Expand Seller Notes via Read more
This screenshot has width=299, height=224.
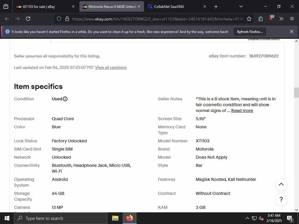pos(242,111)
